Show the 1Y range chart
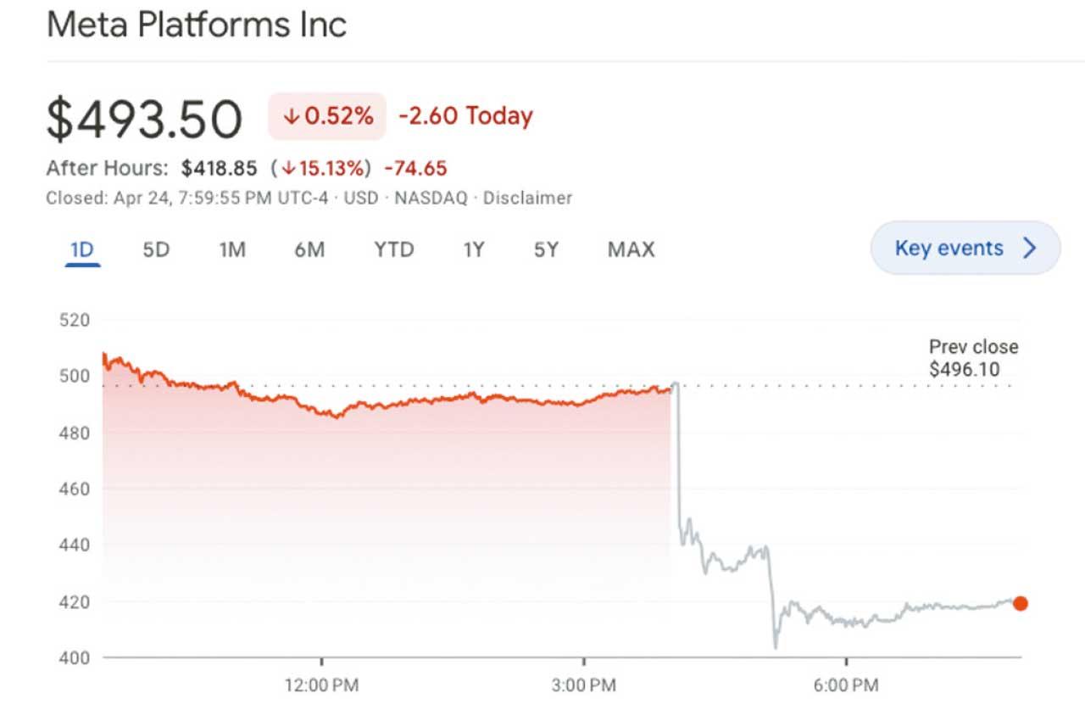Image resolution: width=1085 pixels, height=710 pixels. (474, 249)
